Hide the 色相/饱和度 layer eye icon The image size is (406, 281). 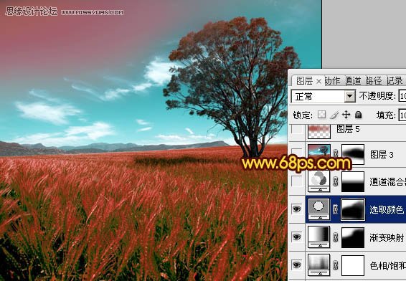297,265
